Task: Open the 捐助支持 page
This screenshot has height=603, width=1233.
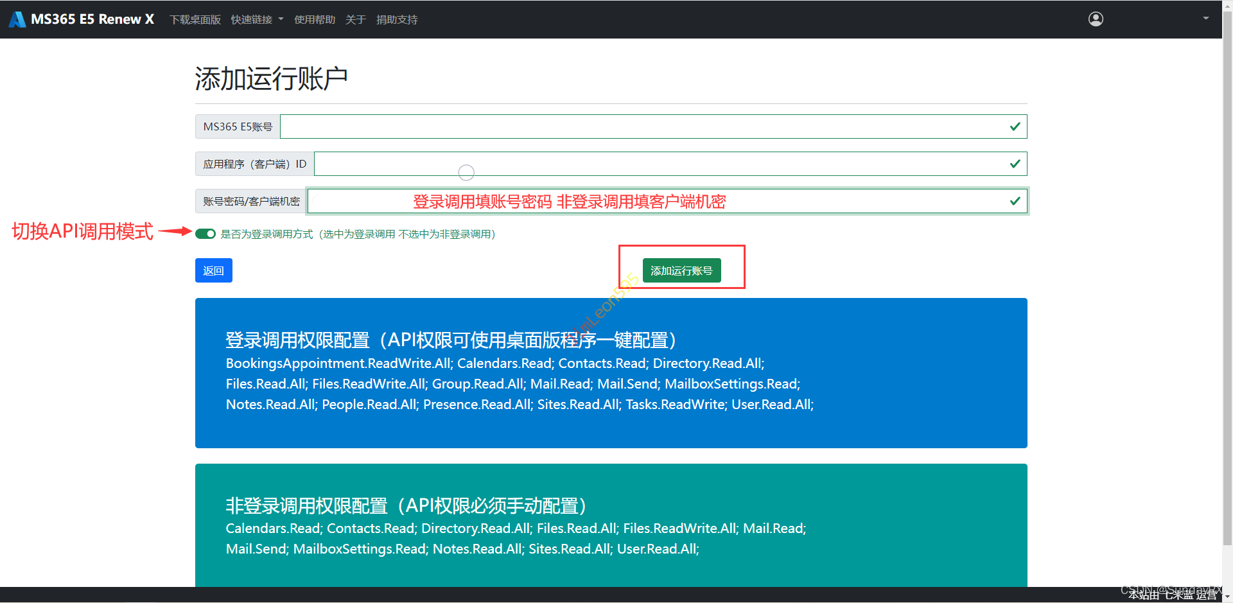Action: point(397,20)
